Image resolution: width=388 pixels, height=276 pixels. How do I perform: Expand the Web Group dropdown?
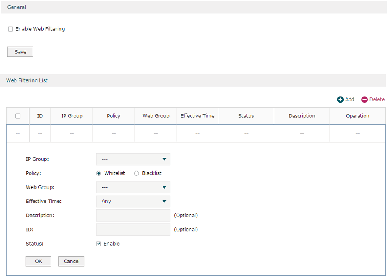pyautogui.click(x=133, y=187)
